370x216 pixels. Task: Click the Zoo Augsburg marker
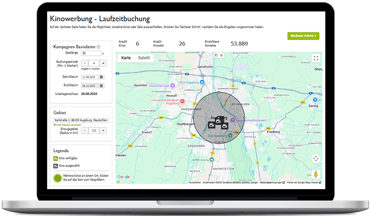[230, 135]
